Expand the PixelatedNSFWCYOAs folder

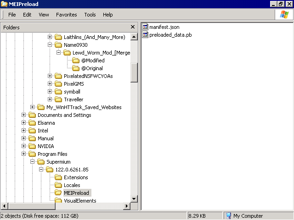50,76
